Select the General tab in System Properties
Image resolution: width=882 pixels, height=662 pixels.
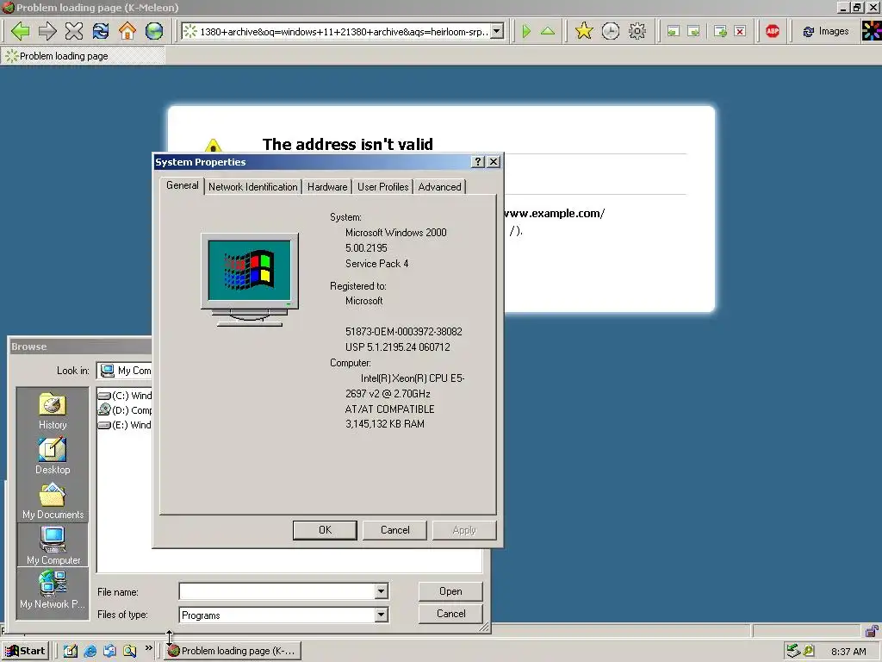click(183, 185)
